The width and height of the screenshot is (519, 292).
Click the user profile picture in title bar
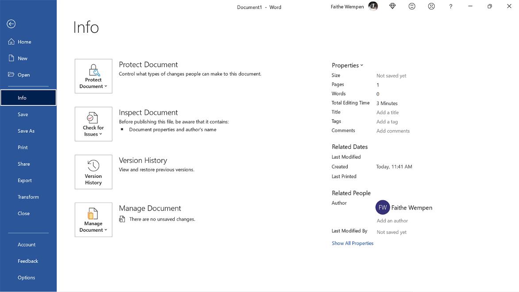[373, 6]
